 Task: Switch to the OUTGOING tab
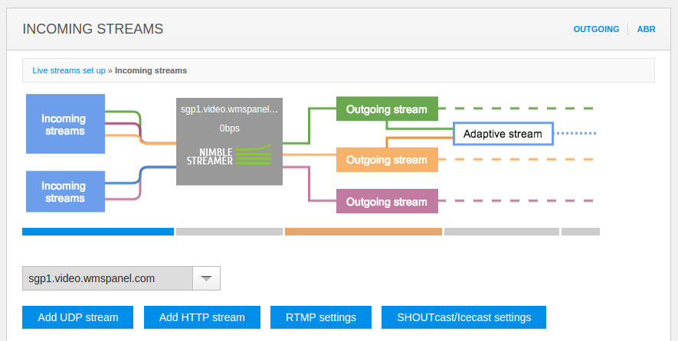(596, 29)
